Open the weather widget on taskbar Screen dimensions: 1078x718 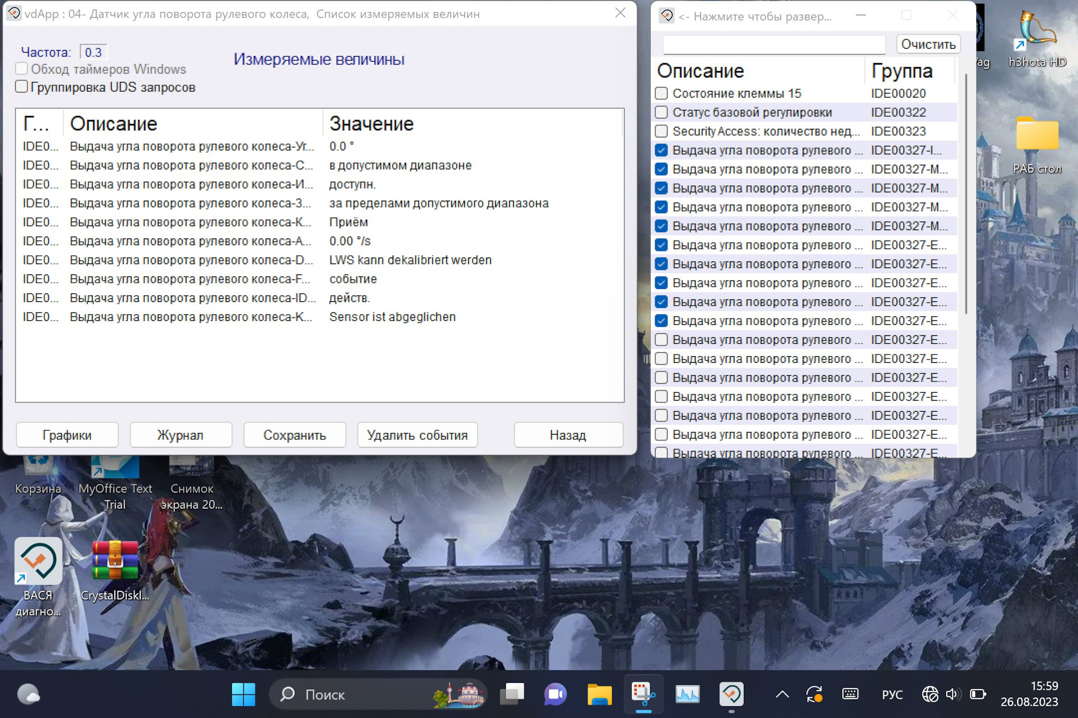29,694
